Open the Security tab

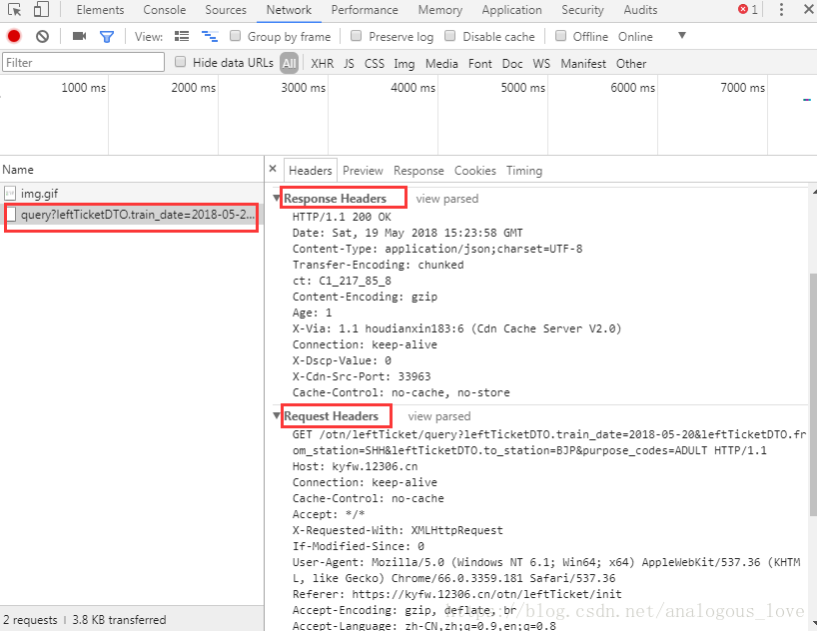[x=582, y=10]
